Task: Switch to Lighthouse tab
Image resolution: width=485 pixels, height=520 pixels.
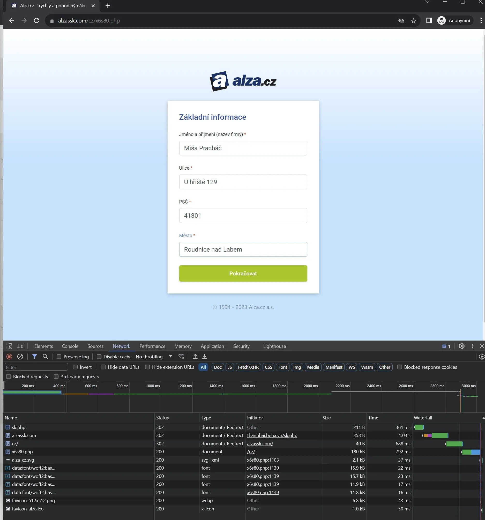Action: pos(274,346)
